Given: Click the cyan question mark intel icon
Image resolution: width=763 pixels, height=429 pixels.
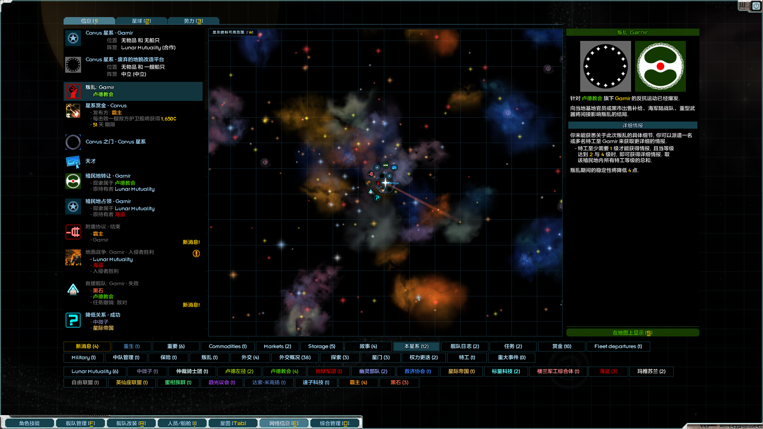Looking at the screenshot, I should pos(73,320).
